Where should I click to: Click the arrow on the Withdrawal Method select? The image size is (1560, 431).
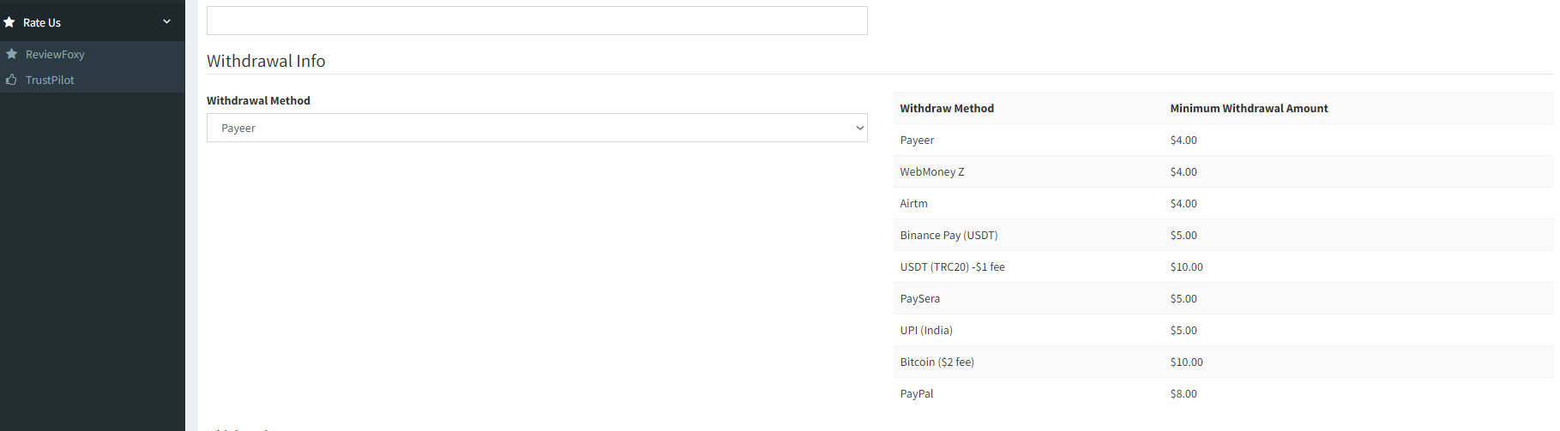click(859, 128)
